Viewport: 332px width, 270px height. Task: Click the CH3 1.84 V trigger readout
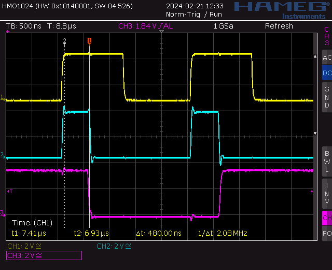[x=146, y=26]
